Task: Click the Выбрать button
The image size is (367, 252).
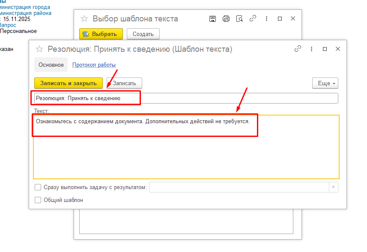Action: click(101, 34)
